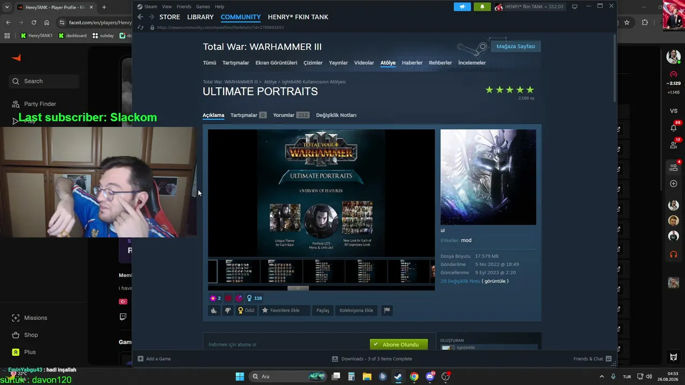Open File Explorer from taskbar

(x=367, y=376)
